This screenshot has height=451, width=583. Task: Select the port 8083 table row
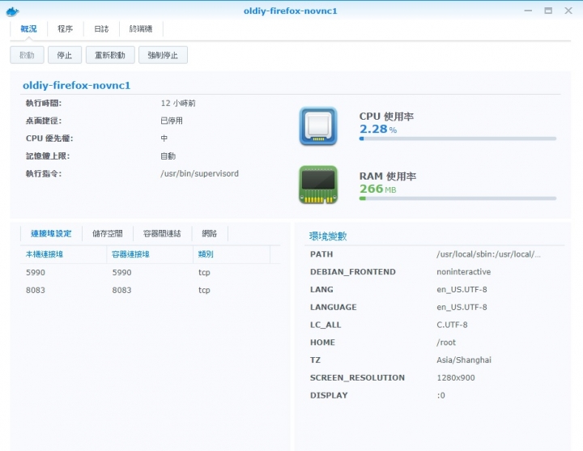[x=150, y=290]
